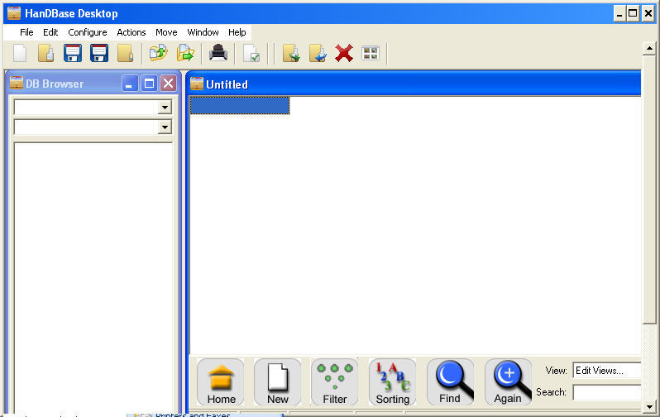
Task: Open the Window menu
Action: click(x=203, y=32)
